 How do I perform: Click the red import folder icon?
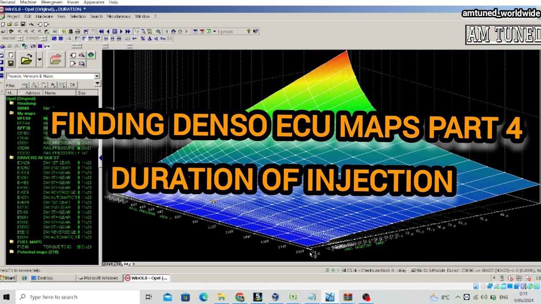pyautogui.click(x=56, y=60)
